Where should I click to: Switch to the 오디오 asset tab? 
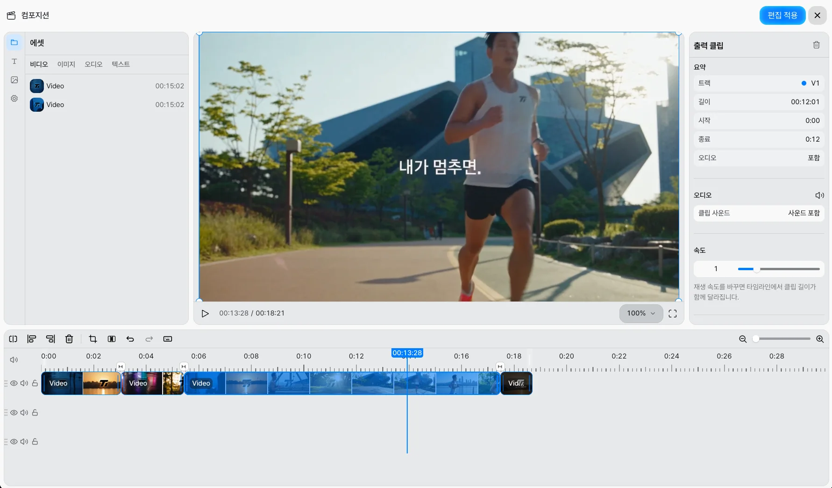tap(93, 64)
